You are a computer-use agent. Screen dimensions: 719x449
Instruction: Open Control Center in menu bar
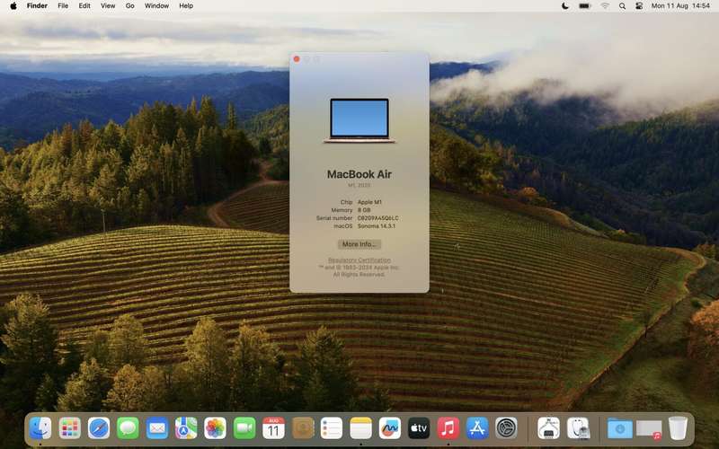coord(639,6)
